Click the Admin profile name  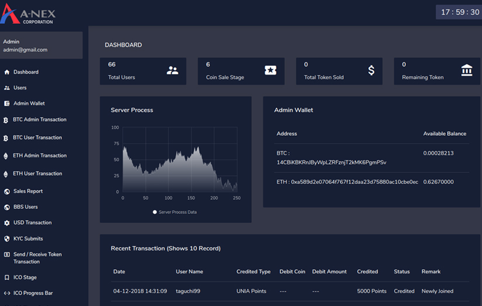(x=11, y=42)
